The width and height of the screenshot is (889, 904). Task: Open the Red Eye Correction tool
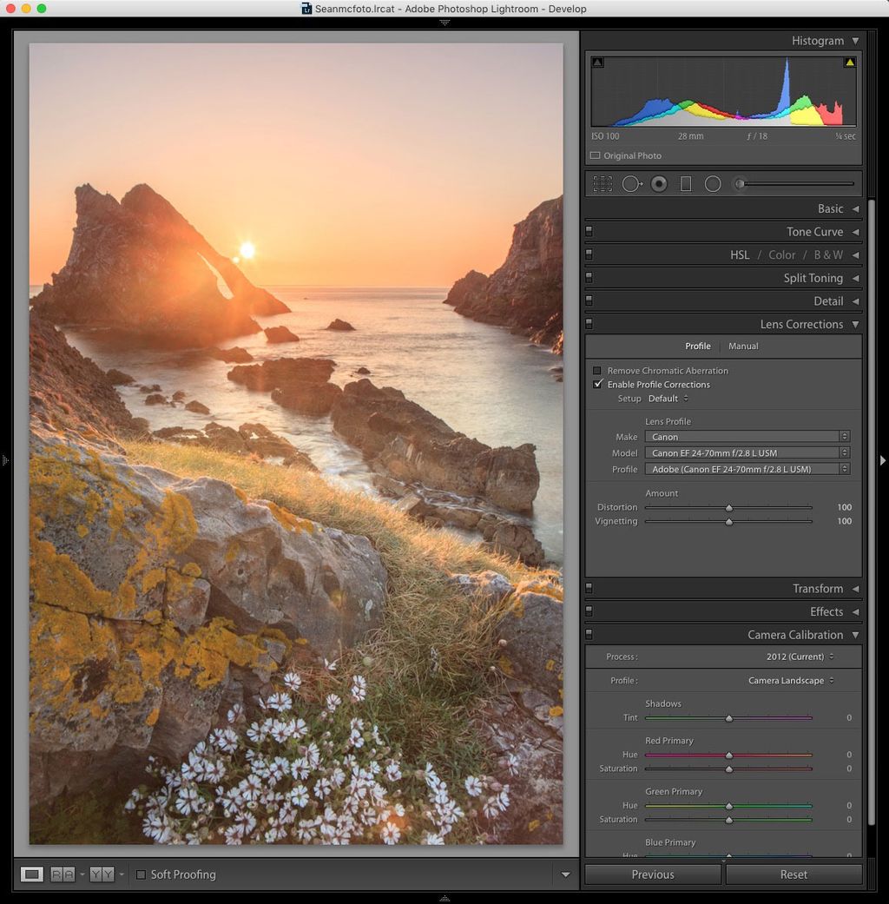[659, 183]
